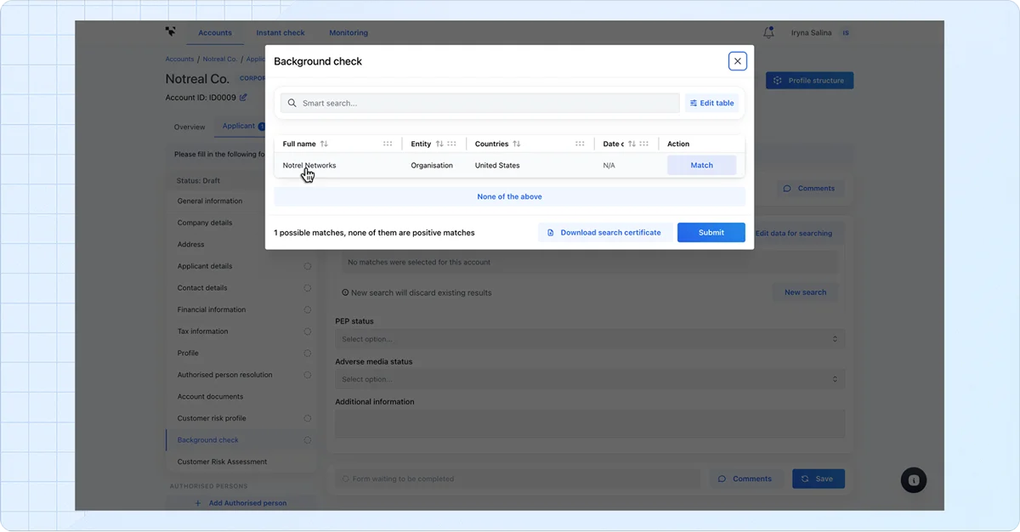Switch to the Monitoring tab
Viewport: 1020px width, 532px height.
click(x=348, y=33)
